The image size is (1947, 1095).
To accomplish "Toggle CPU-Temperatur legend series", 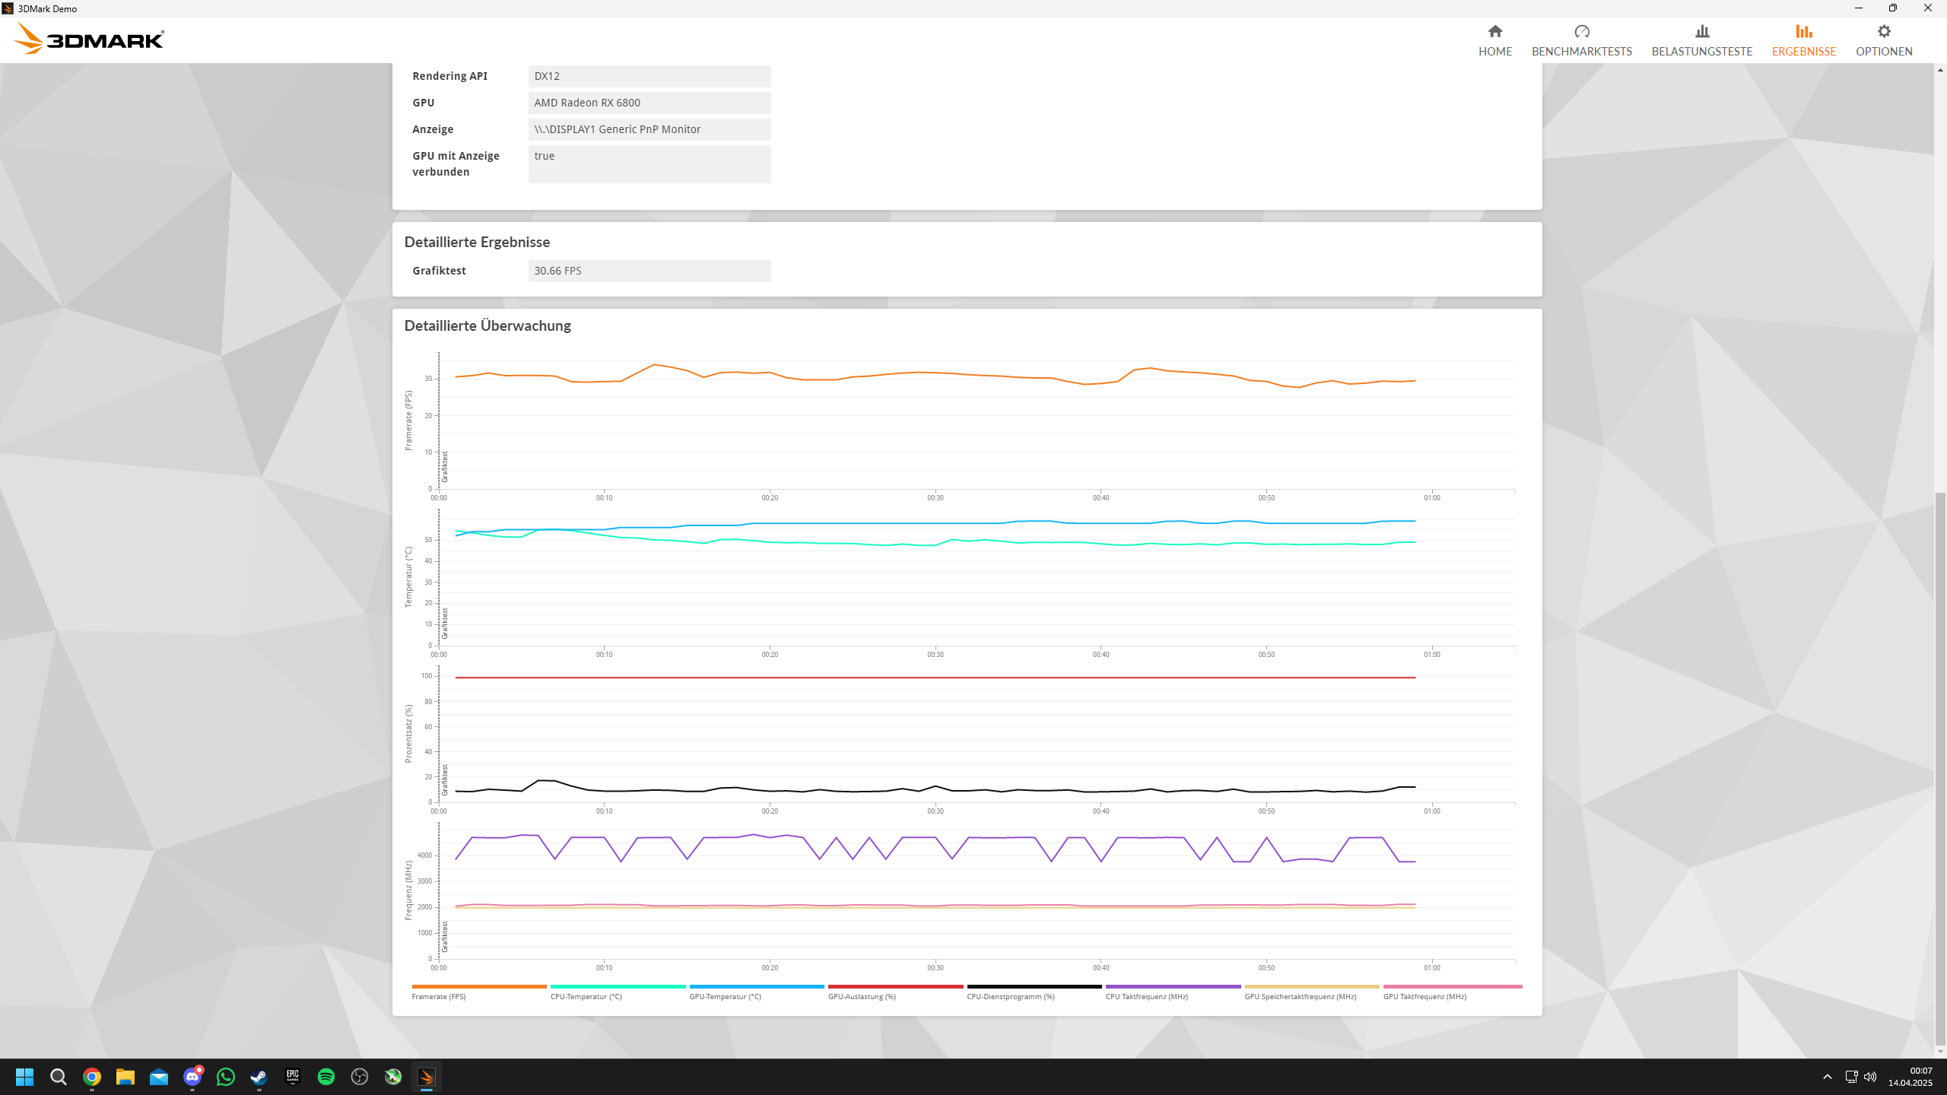I will (x=586, y=996).
